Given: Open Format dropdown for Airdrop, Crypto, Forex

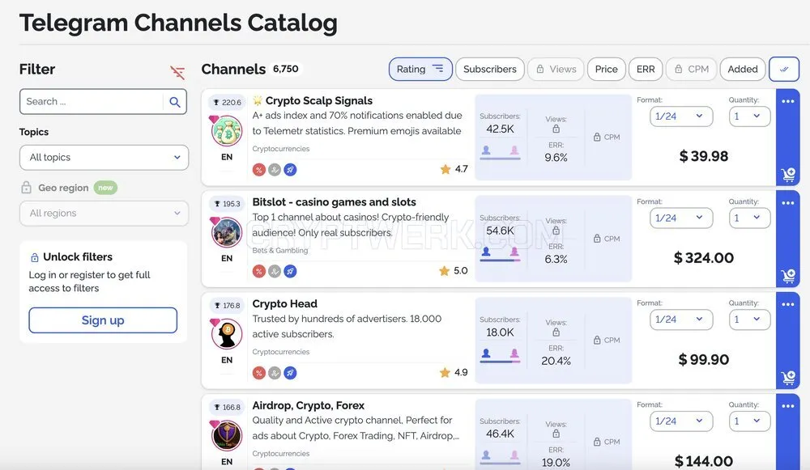Looking at the screenshot, I should click(681, 421).
